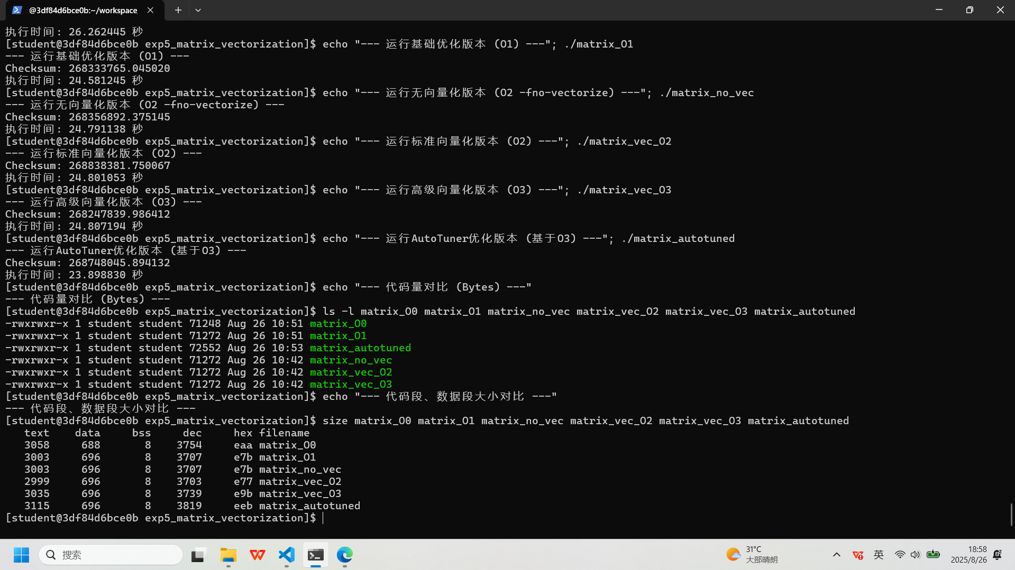
Task: Open the volume speaker control
Action: click(x=915, y=555)
